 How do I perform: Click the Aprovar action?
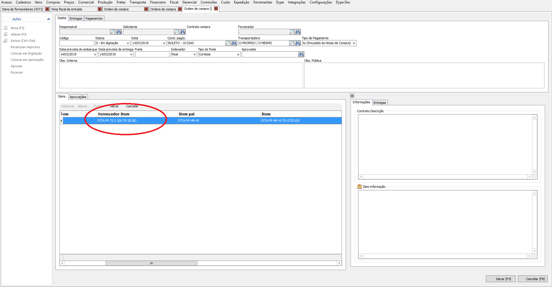point(16,66)
